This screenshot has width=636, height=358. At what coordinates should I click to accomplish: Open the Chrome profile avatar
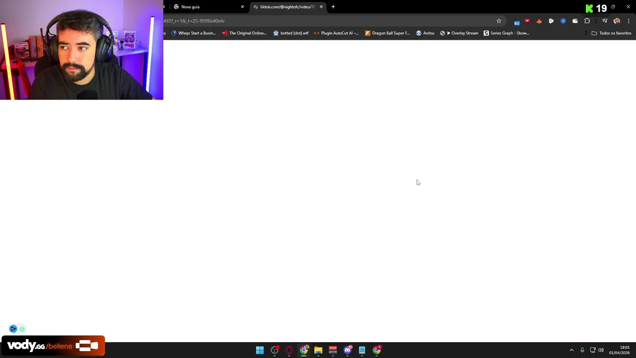click(617, 21)
